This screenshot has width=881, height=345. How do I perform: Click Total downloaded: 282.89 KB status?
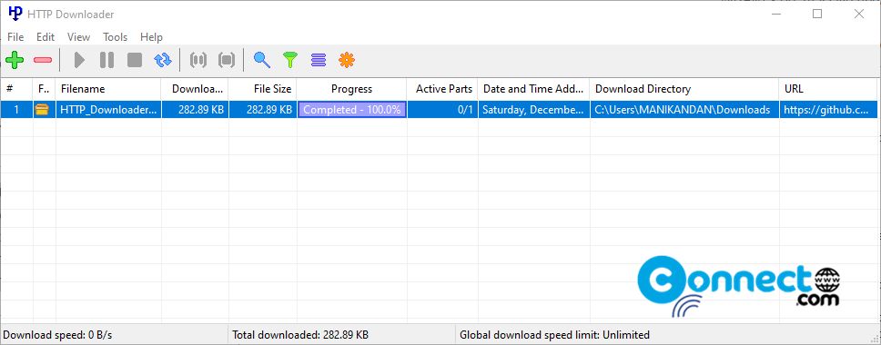(x=300, y=335)
